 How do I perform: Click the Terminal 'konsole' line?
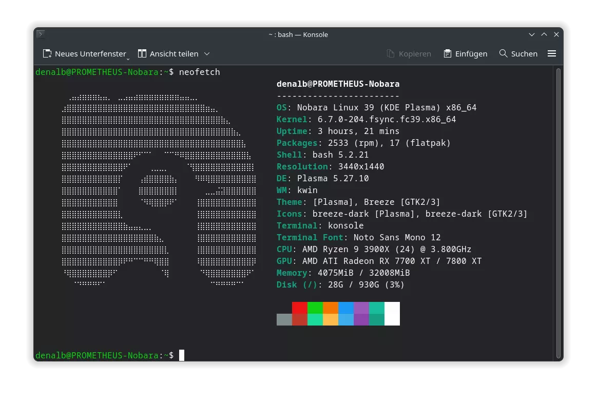[320, 225]
